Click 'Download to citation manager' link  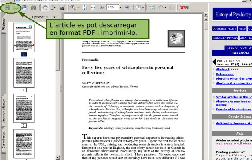[234, 109]
